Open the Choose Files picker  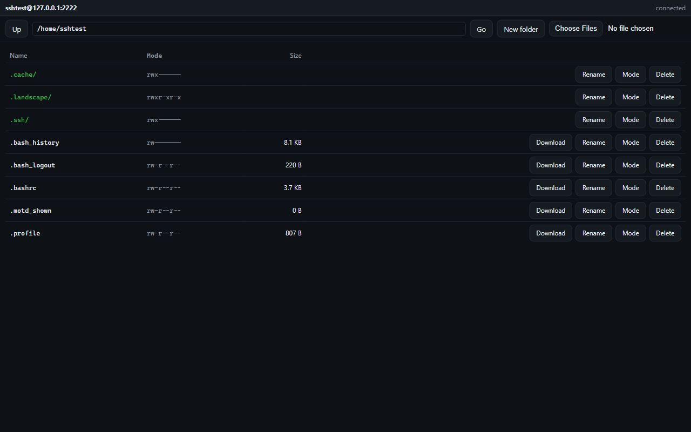(576, 29)
